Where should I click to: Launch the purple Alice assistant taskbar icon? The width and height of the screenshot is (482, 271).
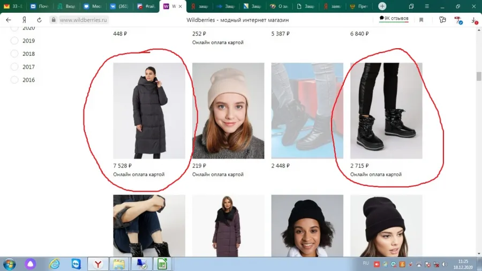(31, 264)
